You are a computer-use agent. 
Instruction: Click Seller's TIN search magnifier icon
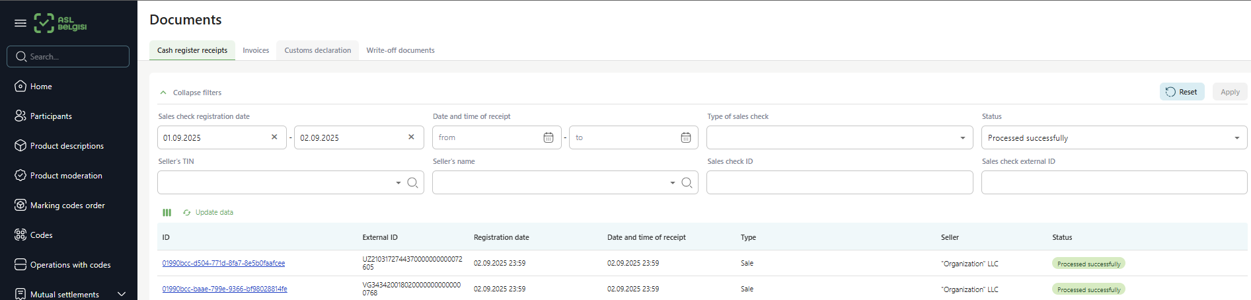click(x=412, y=182)
